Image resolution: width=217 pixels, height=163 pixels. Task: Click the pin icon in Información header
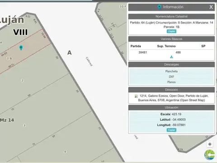point(159,7)
